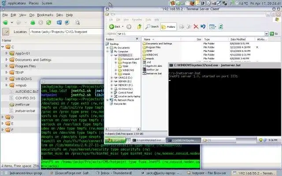Viewport: 282px width, 176px height.
Task: Switch to hotpoint - File Browser taskbar button
Action: [x=207, y=173]
